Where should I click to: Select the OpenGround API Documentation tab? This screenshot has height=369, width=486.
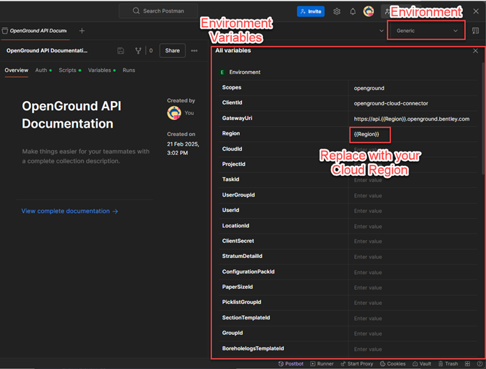[36, 31]
